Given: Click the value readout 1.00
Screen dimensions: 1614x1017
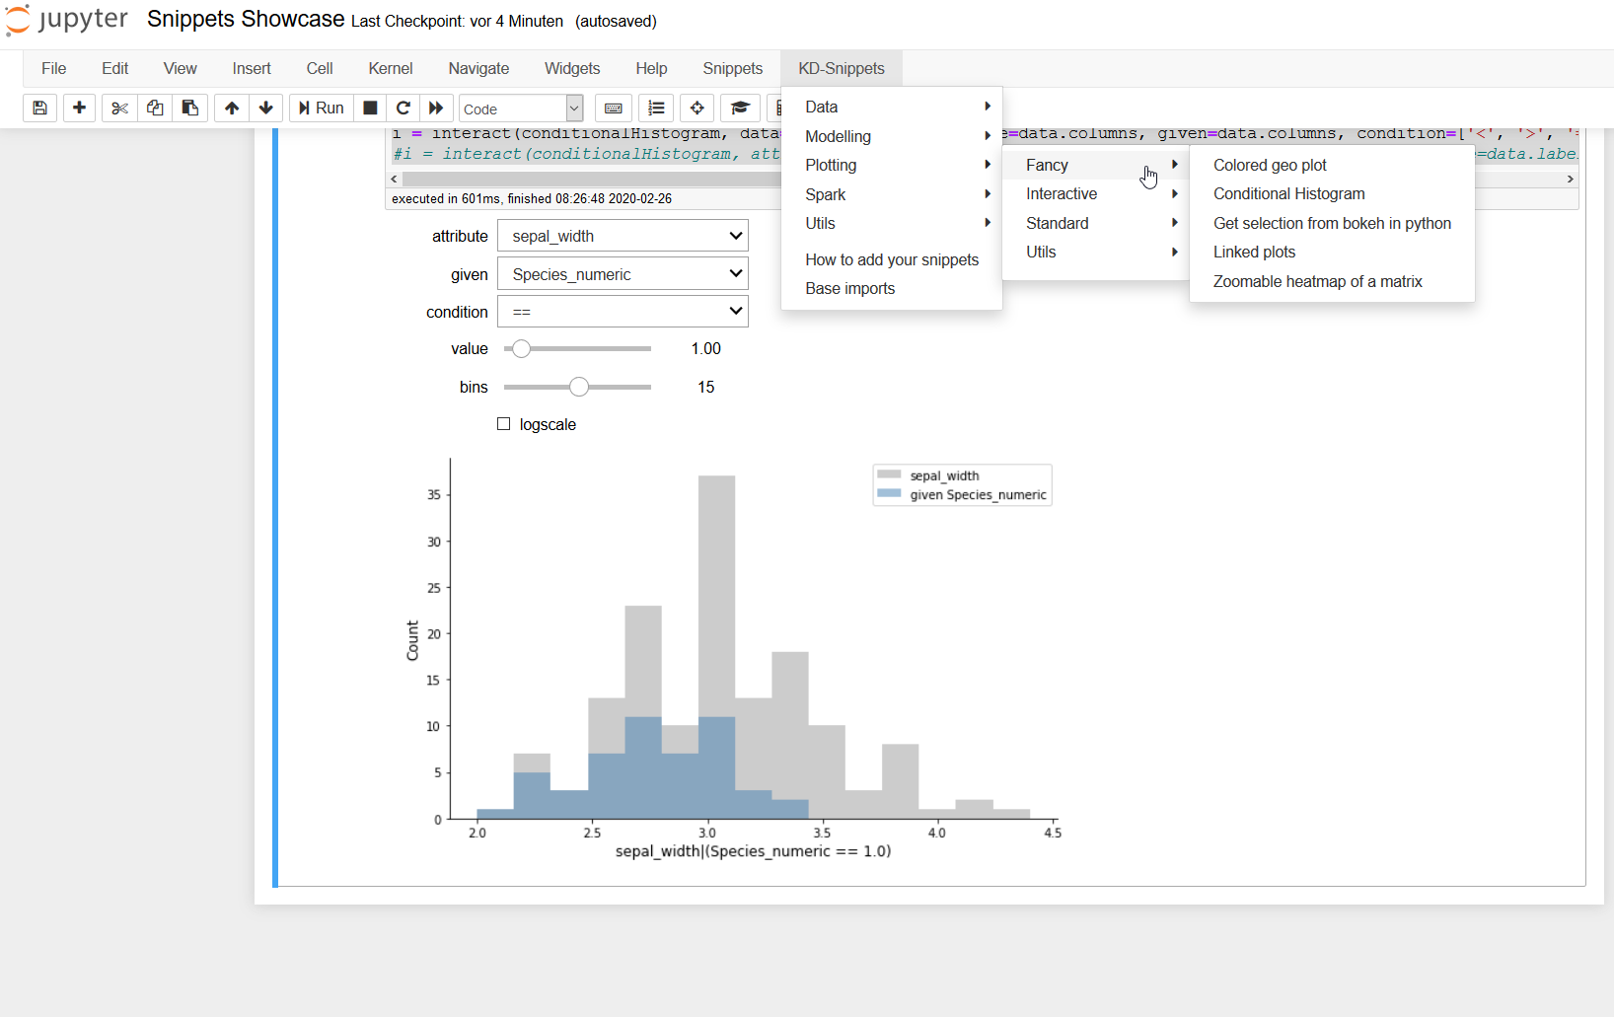Looking at the screenshot, I should pos(705,348).
